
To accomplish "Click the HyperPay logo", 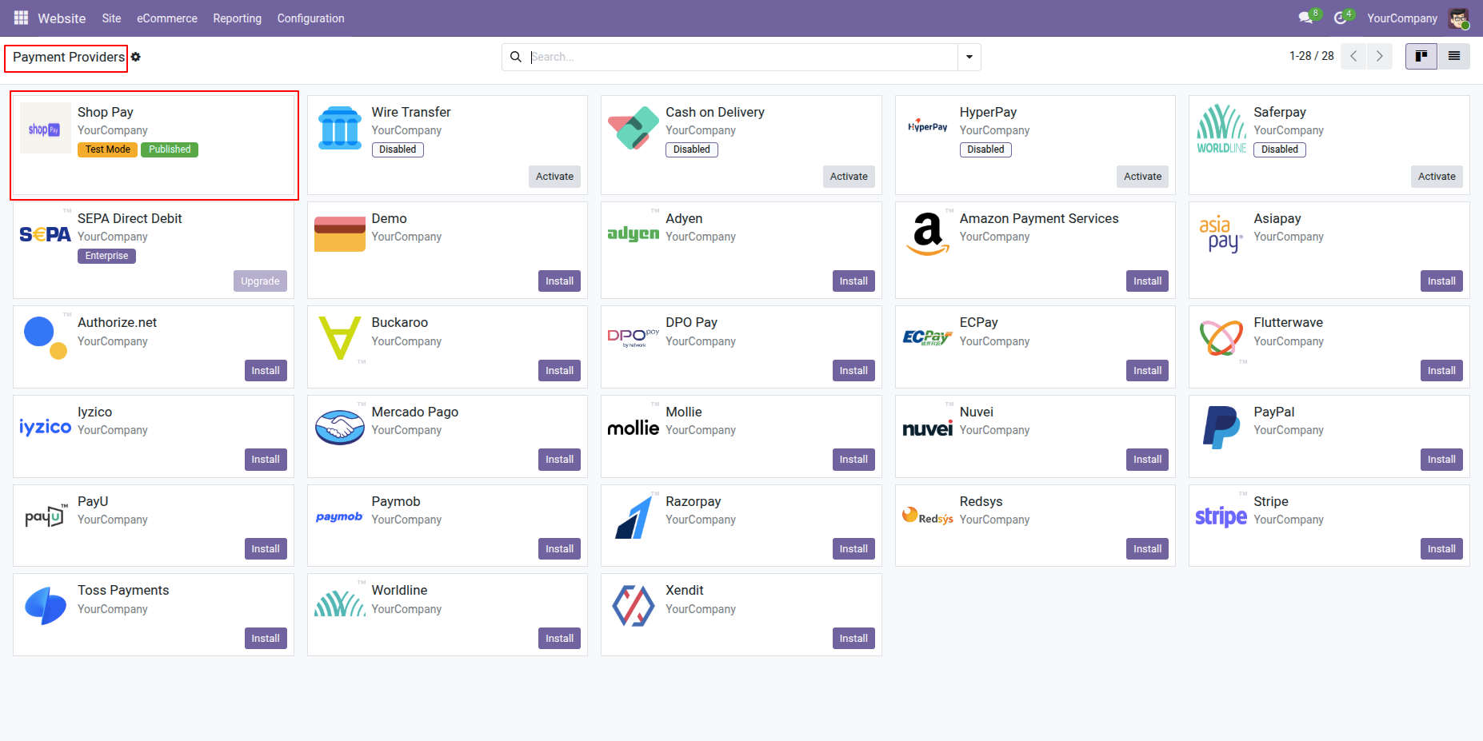I will click(x=928, y=127).
